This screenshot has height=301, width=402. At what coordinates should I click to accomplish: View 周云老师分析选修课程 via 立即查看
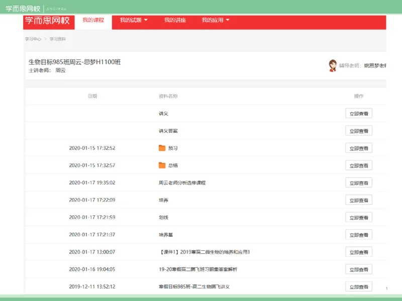coord(359,183)
